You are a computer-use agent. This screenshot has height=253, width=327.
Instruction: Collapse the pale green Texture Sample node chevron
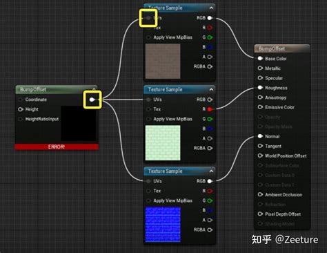(211, 89)
